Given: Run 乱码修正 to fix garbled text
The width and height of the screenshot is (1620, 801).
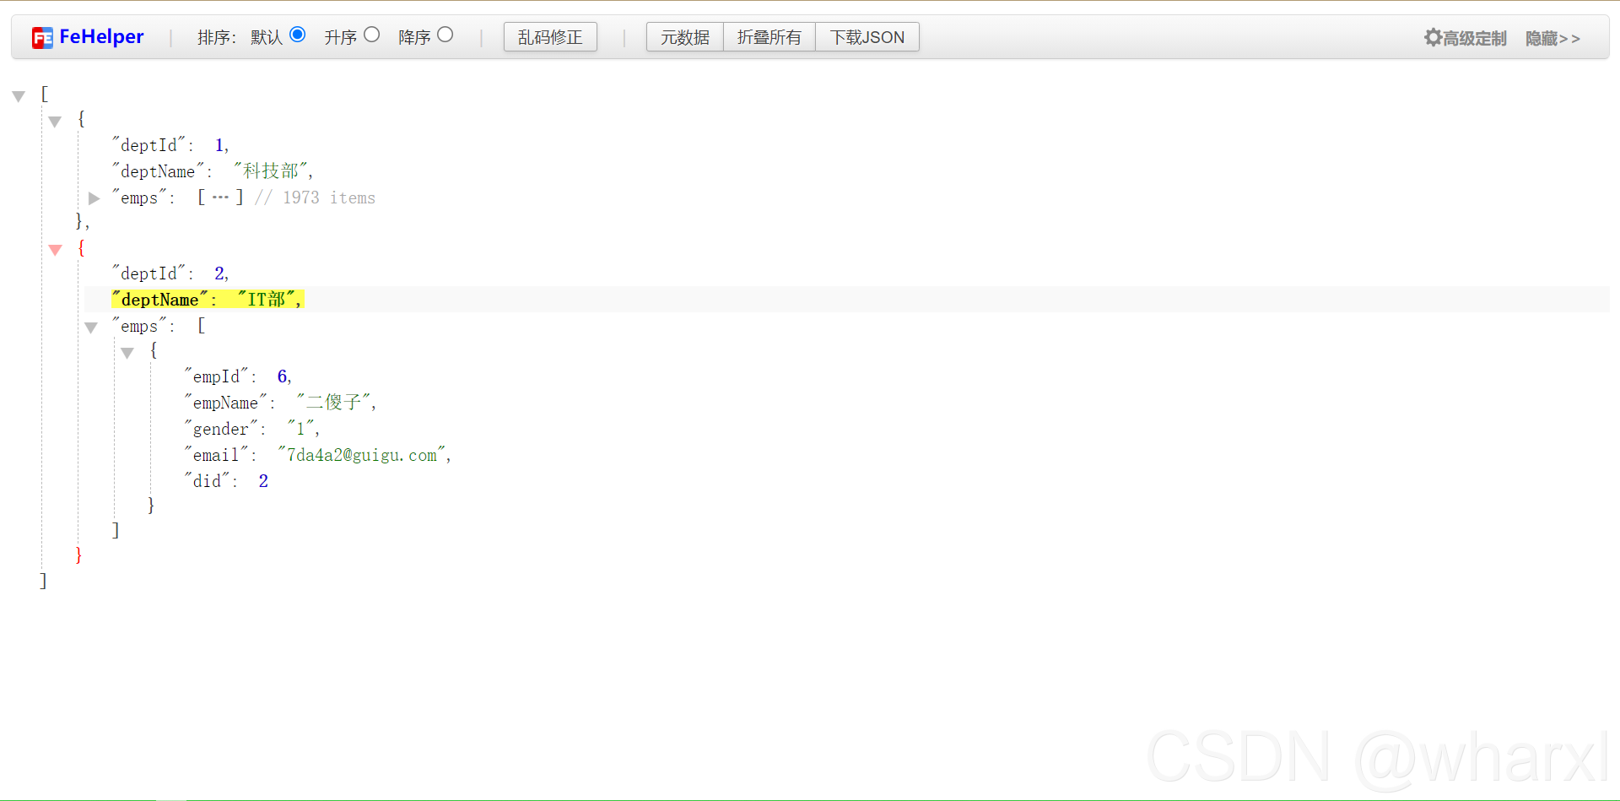Looking at the screenshot, I should coord(550,37).
